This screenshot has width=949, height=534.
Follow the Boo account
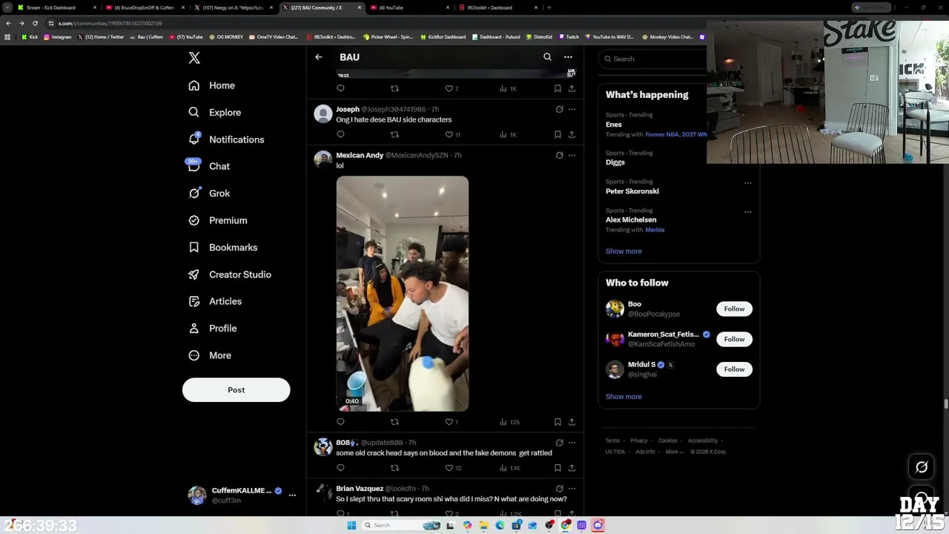(734, 309)
